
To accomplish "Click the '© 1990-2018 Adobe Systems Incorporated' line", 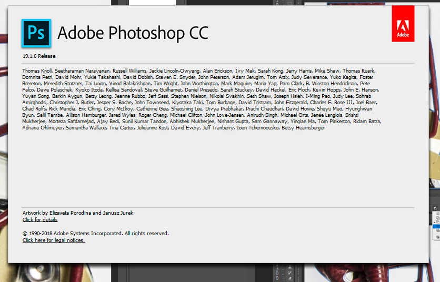I will [x=95, y=234].
